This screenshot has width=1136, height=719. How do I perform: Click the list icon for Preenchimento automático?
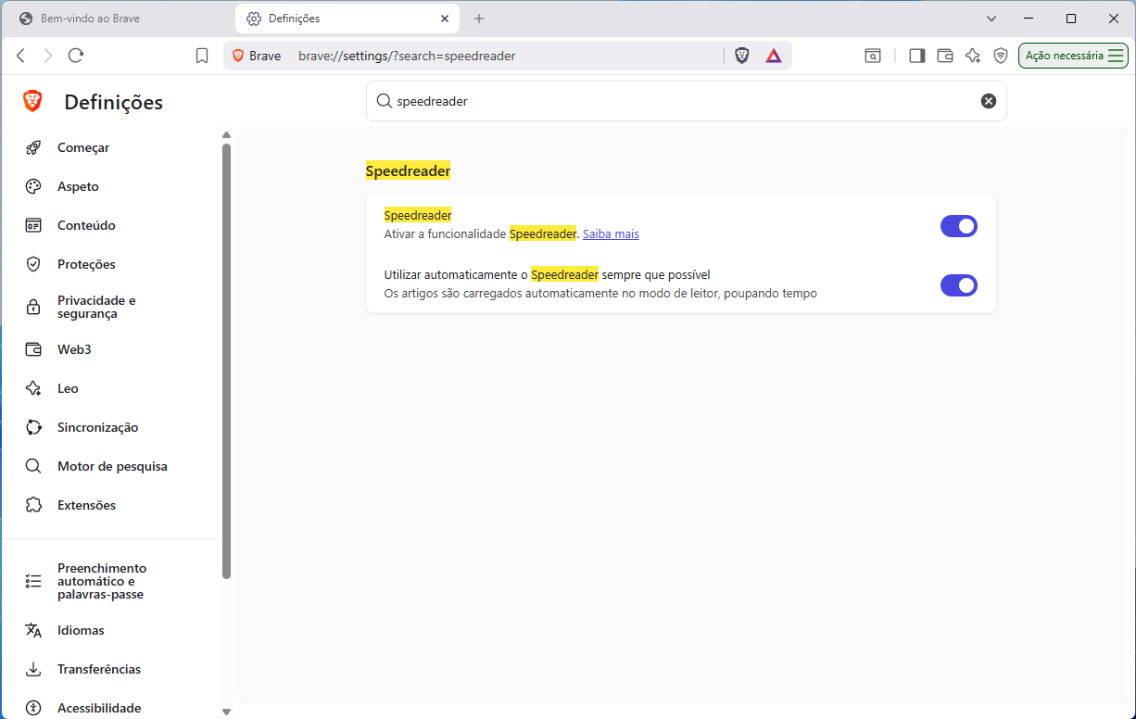tap(33, 581)
